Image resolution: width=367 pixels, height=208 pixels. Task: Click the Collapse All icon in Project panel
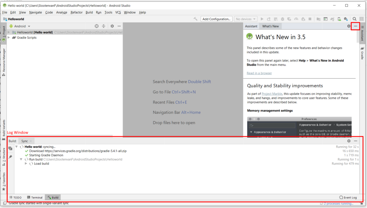point(104,26)
